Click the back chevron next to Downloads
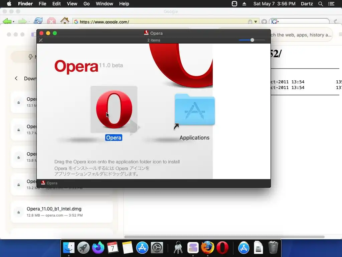 click(x=16, y=78)
